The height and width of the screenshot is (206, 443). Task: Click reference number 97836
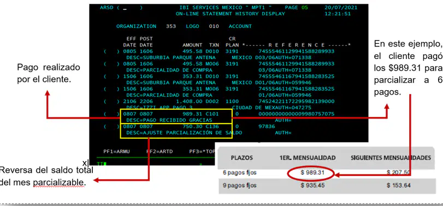click(x=267, y=126)
